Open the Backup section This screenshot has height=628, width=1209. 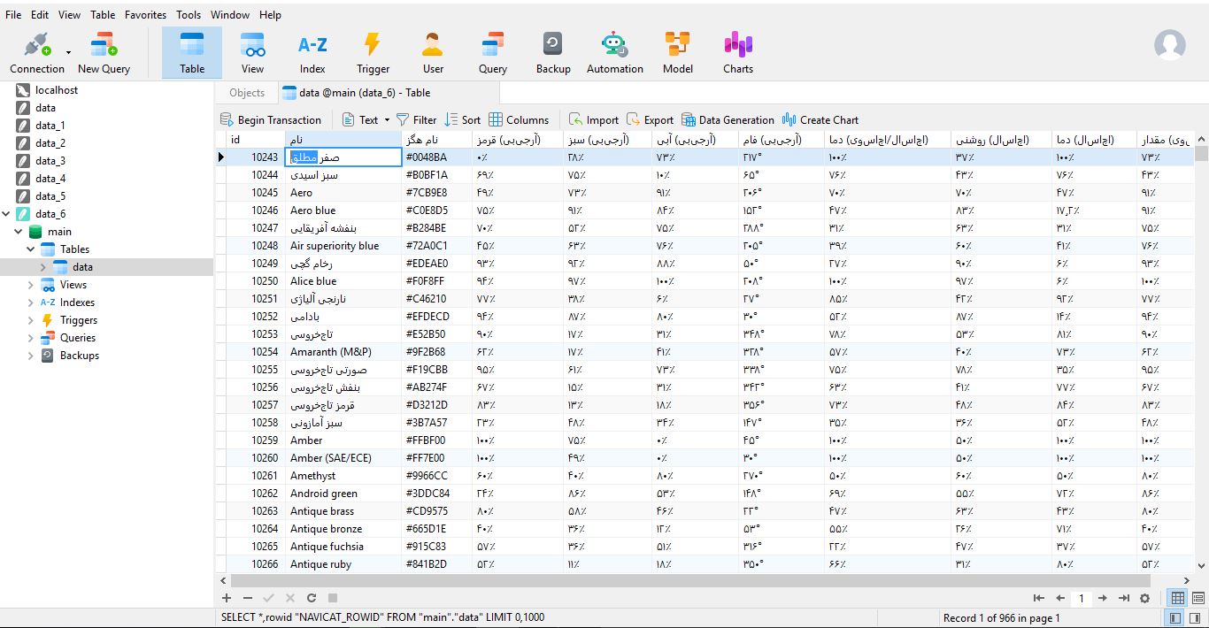coord(553,52)
